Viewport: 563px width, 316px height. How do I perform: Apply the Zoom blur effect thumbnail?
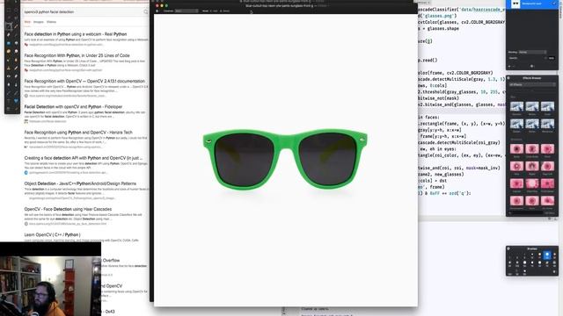[547, 106]
